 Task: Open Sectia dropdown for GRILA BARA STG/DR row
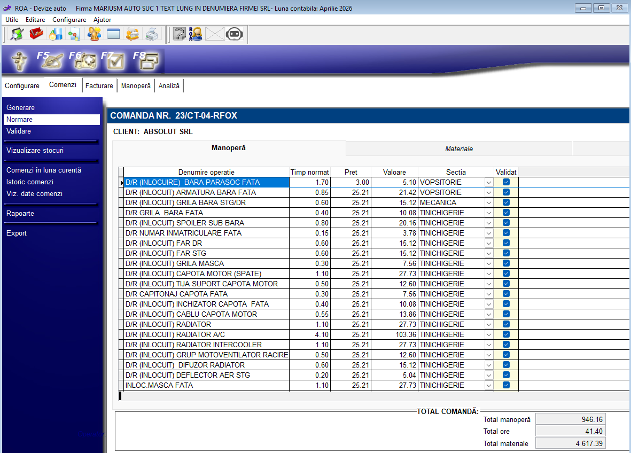488,202
